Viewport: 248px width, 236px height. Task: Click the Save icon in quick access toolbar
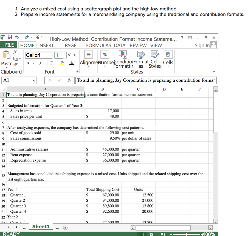click(x=10, y=37)
